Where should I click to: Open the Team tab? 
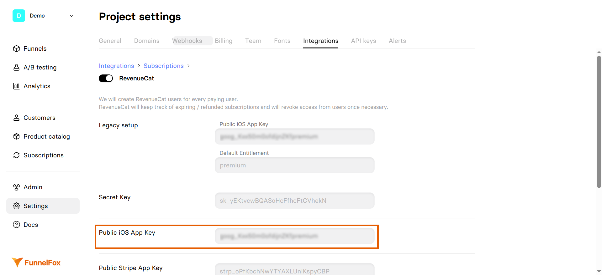(253, 41)
